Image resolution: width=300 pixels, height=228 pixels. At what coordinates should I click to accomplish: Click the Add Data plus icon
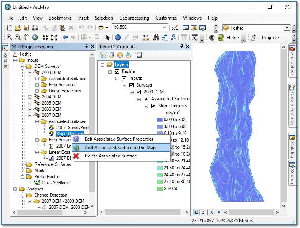tap(101, 28)
